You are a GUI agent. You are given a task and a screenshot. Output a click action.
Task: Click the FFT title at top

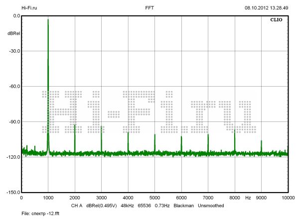pos(149,8)
